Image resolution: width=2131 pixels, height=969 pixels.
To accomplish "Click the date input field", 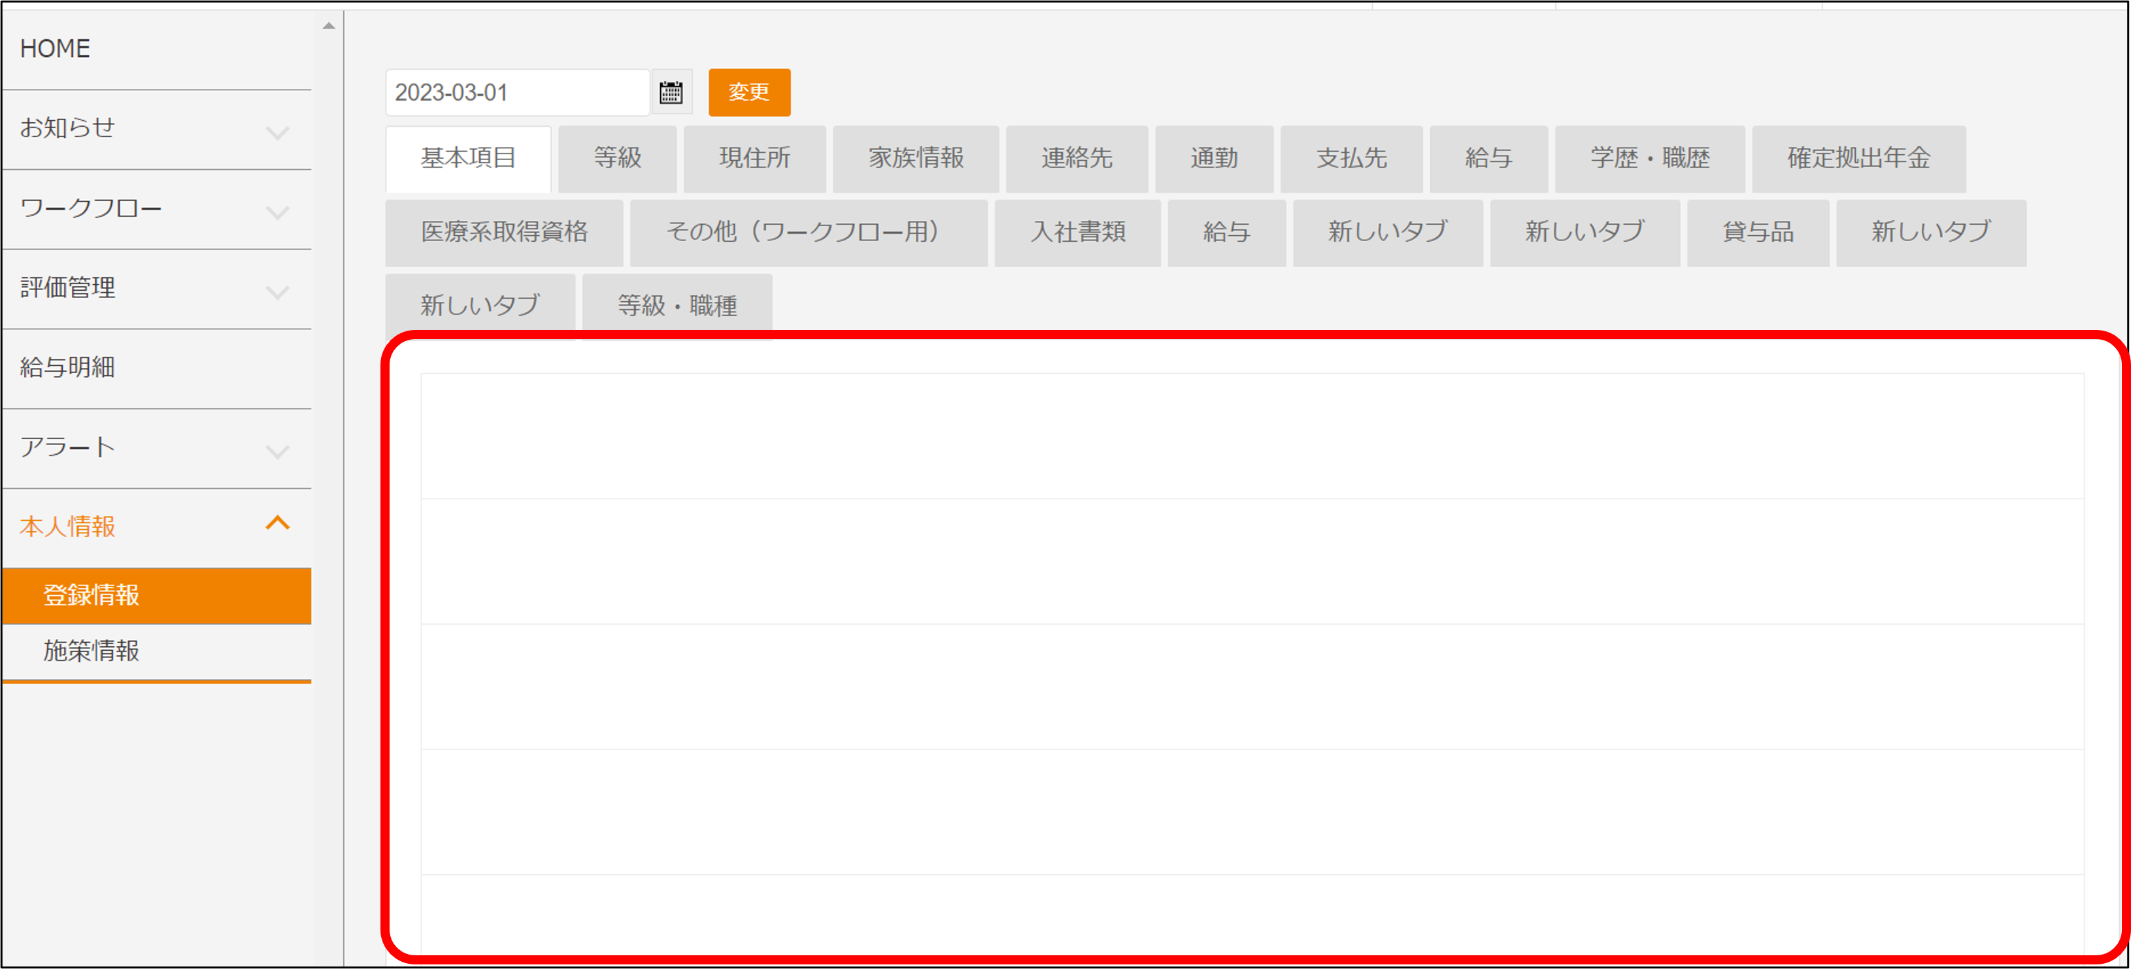I will coord(516,91).
